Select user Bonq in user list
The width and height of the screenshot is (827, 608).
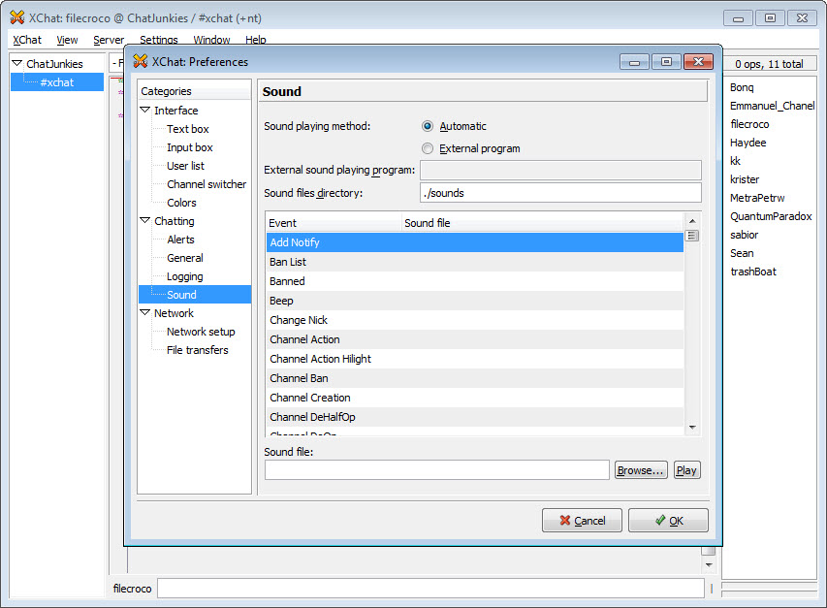[x=742, y=87]
